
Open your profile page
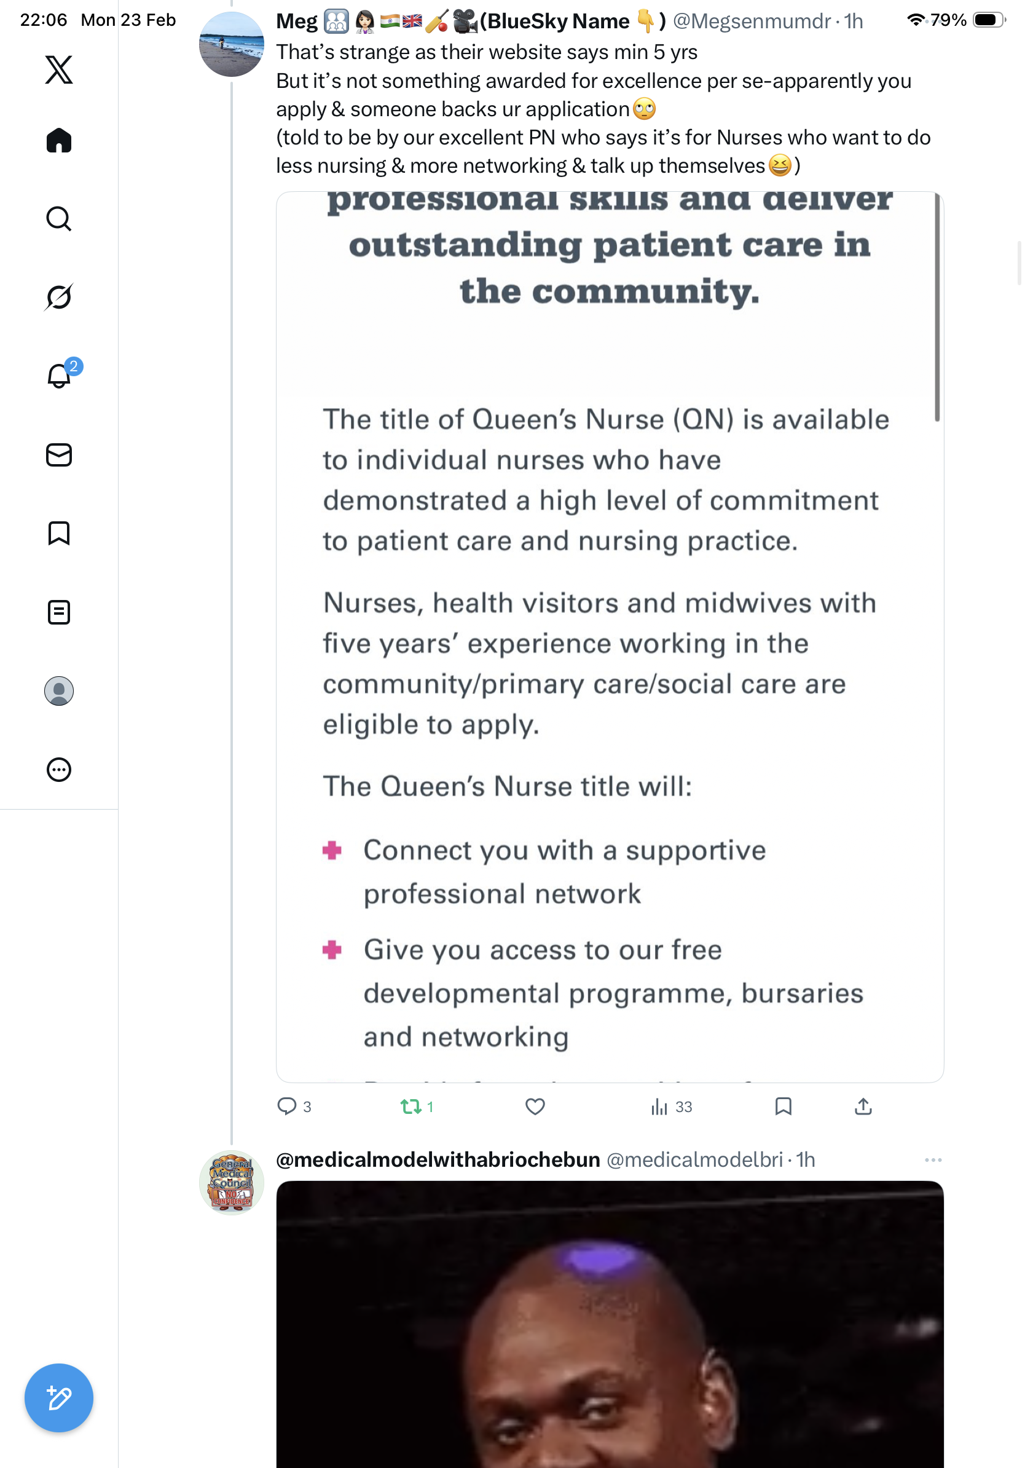[59, 690]
